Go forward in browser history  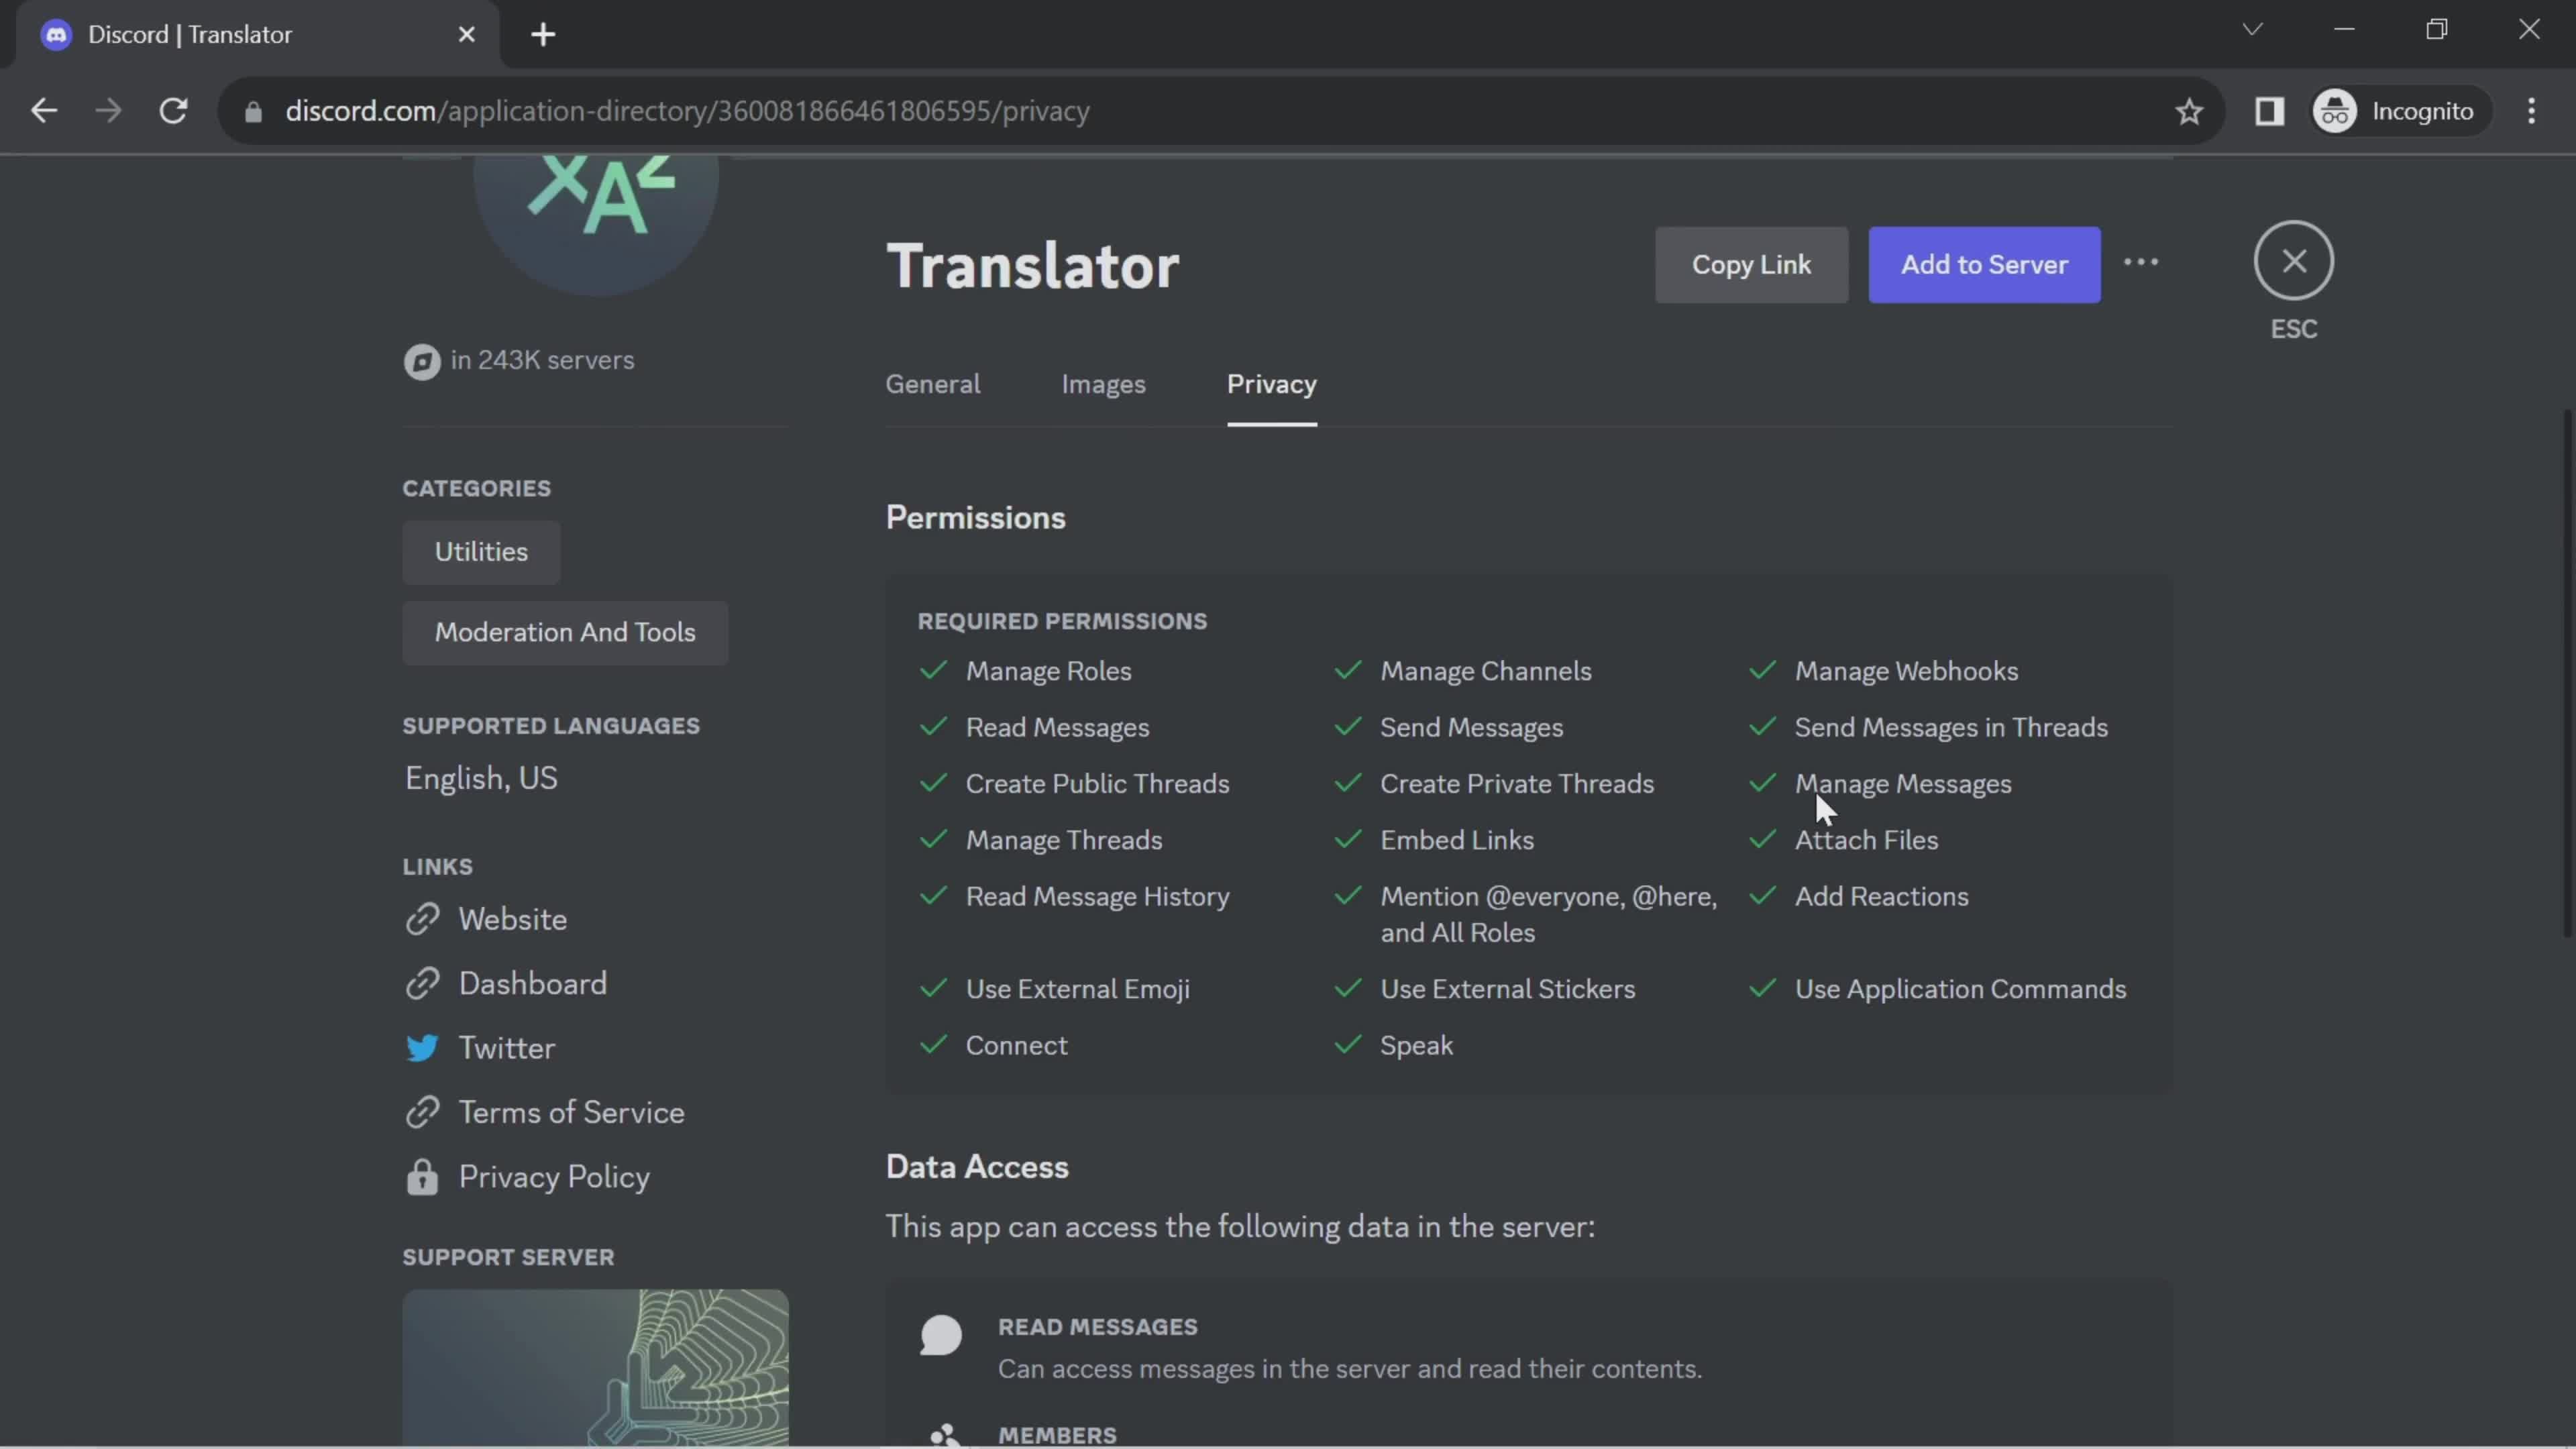108,111
